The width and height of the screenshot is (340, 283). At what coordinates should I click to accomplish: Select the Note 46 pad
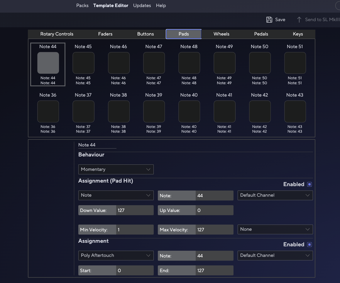pyautogui.click(x=119, y=63)
